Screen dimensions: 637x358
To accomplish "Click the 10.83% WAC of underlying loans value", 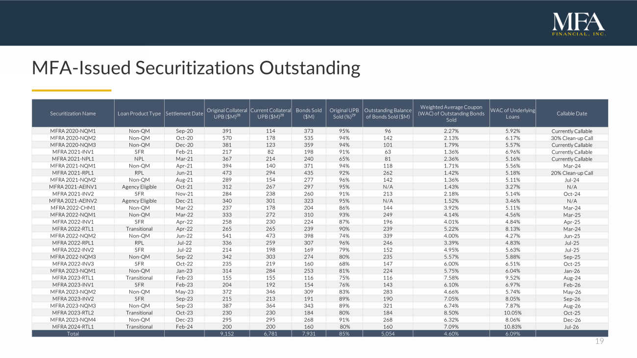I will [513, 327].
